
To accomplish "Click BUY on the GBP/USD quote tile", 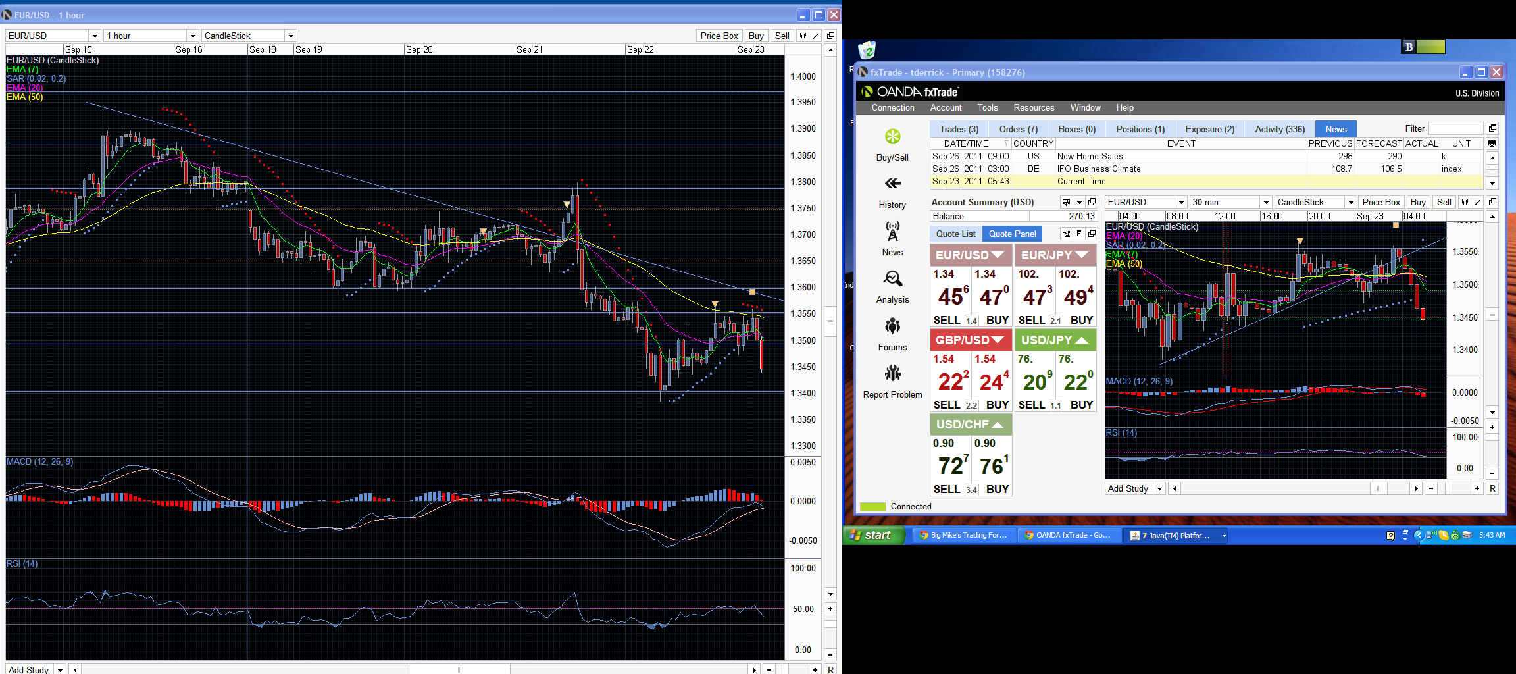I will tap(998, 405).
